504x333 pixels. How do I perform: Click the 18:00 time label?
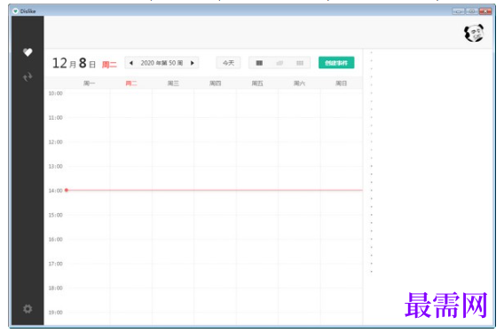coord(55,288)
